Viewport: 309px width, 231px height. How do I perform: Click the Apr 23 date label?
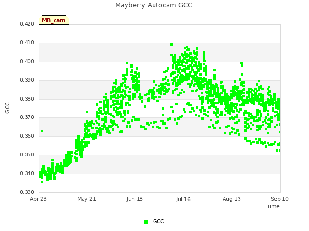coord(38,199)
